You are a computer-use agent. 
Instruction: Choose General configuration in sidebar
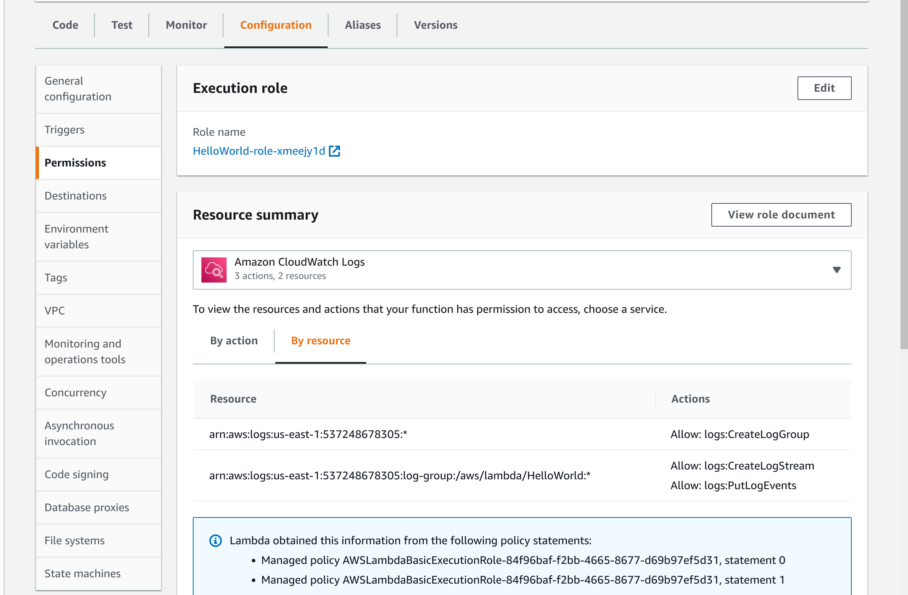[x=78, y=89]
